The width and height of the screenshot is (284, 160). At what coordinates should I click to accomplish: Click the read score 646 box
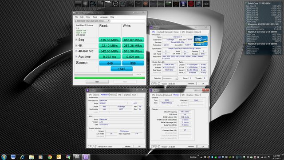coord(110,63)
